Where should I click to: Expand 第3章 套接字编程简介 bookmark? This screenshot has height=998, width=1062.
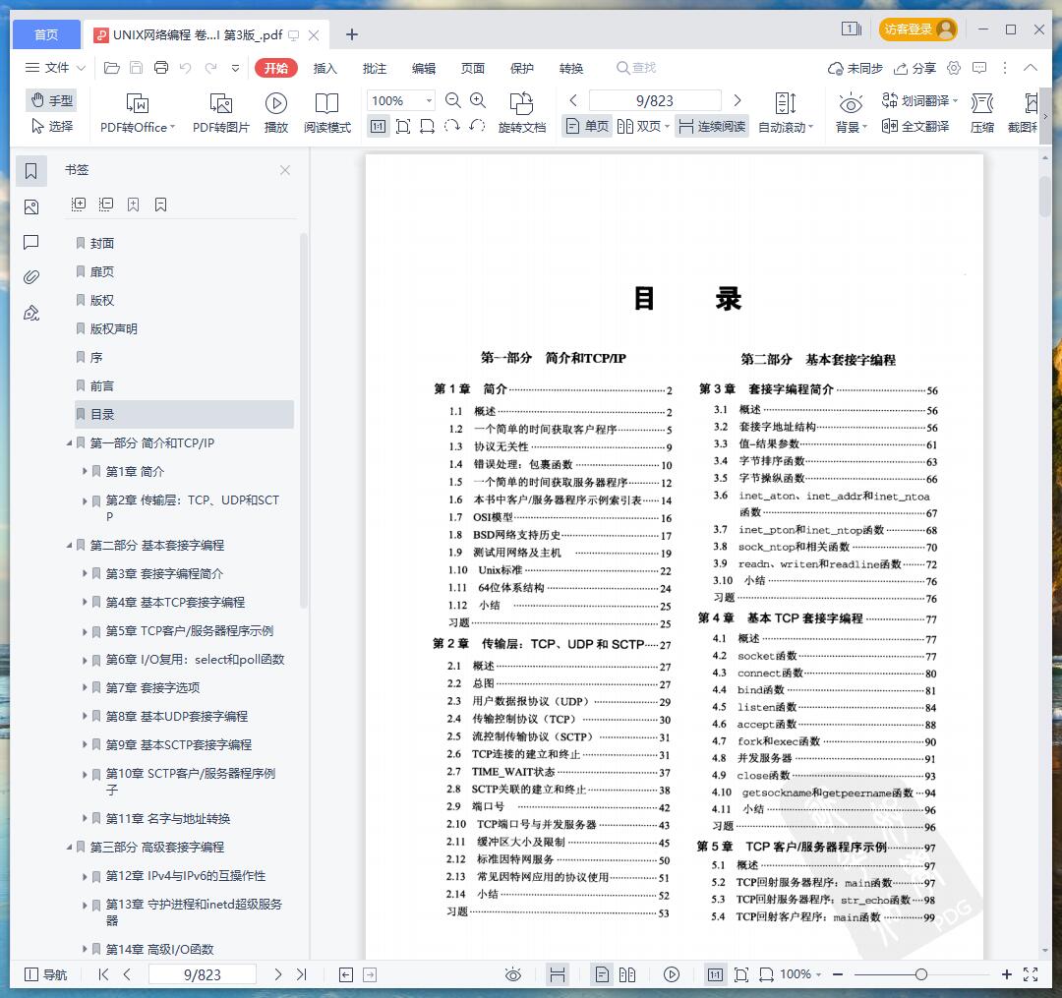pyautogui.click(x=85, y=573)
